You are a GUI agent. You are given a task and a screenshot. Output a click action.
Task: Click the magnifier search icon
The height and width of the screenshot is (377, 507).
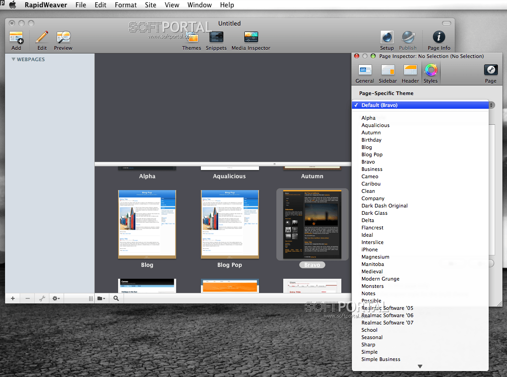pos(116,298)
